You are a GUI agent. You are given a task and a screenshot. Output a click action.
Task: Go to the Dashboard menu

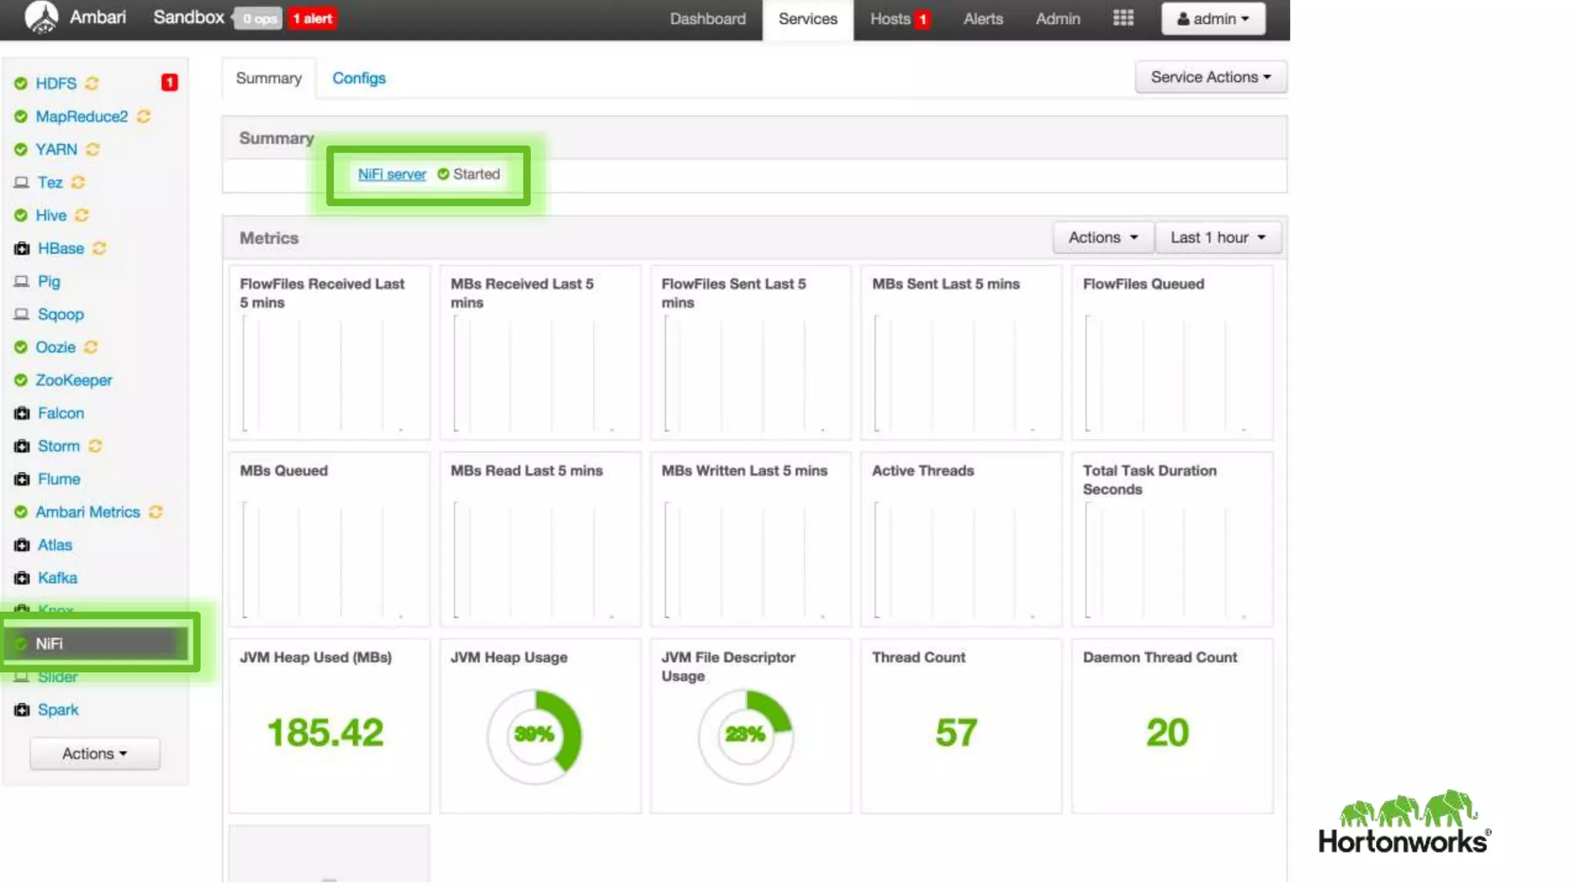coord(707,18)
